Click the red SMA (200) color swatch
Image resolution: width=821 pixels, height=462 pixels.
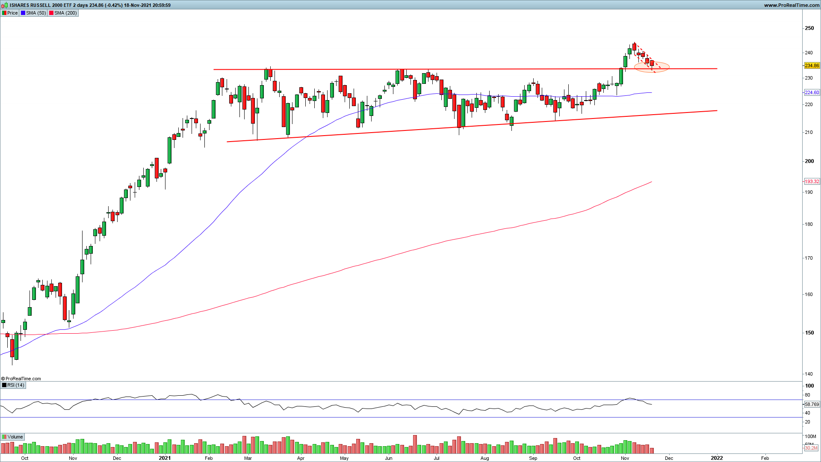point(51,13)
